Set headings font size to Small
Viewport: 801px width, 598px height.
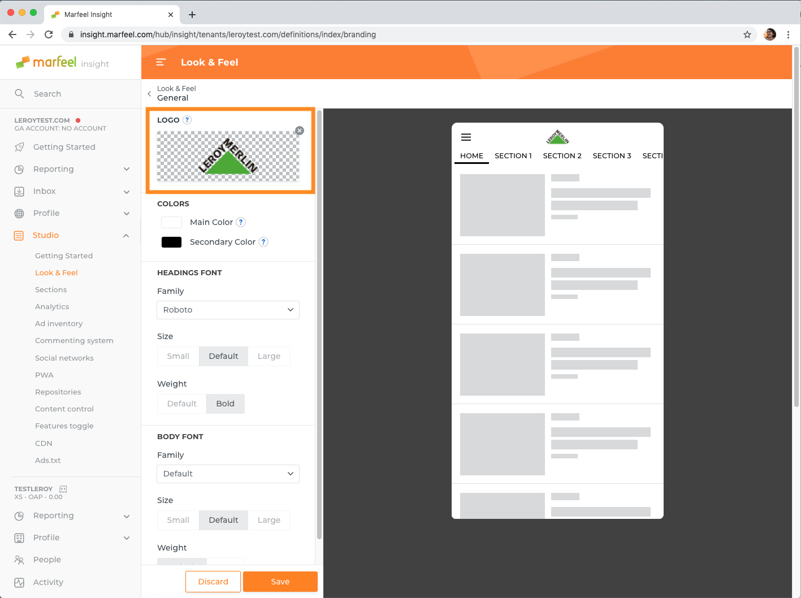(178, 356)
